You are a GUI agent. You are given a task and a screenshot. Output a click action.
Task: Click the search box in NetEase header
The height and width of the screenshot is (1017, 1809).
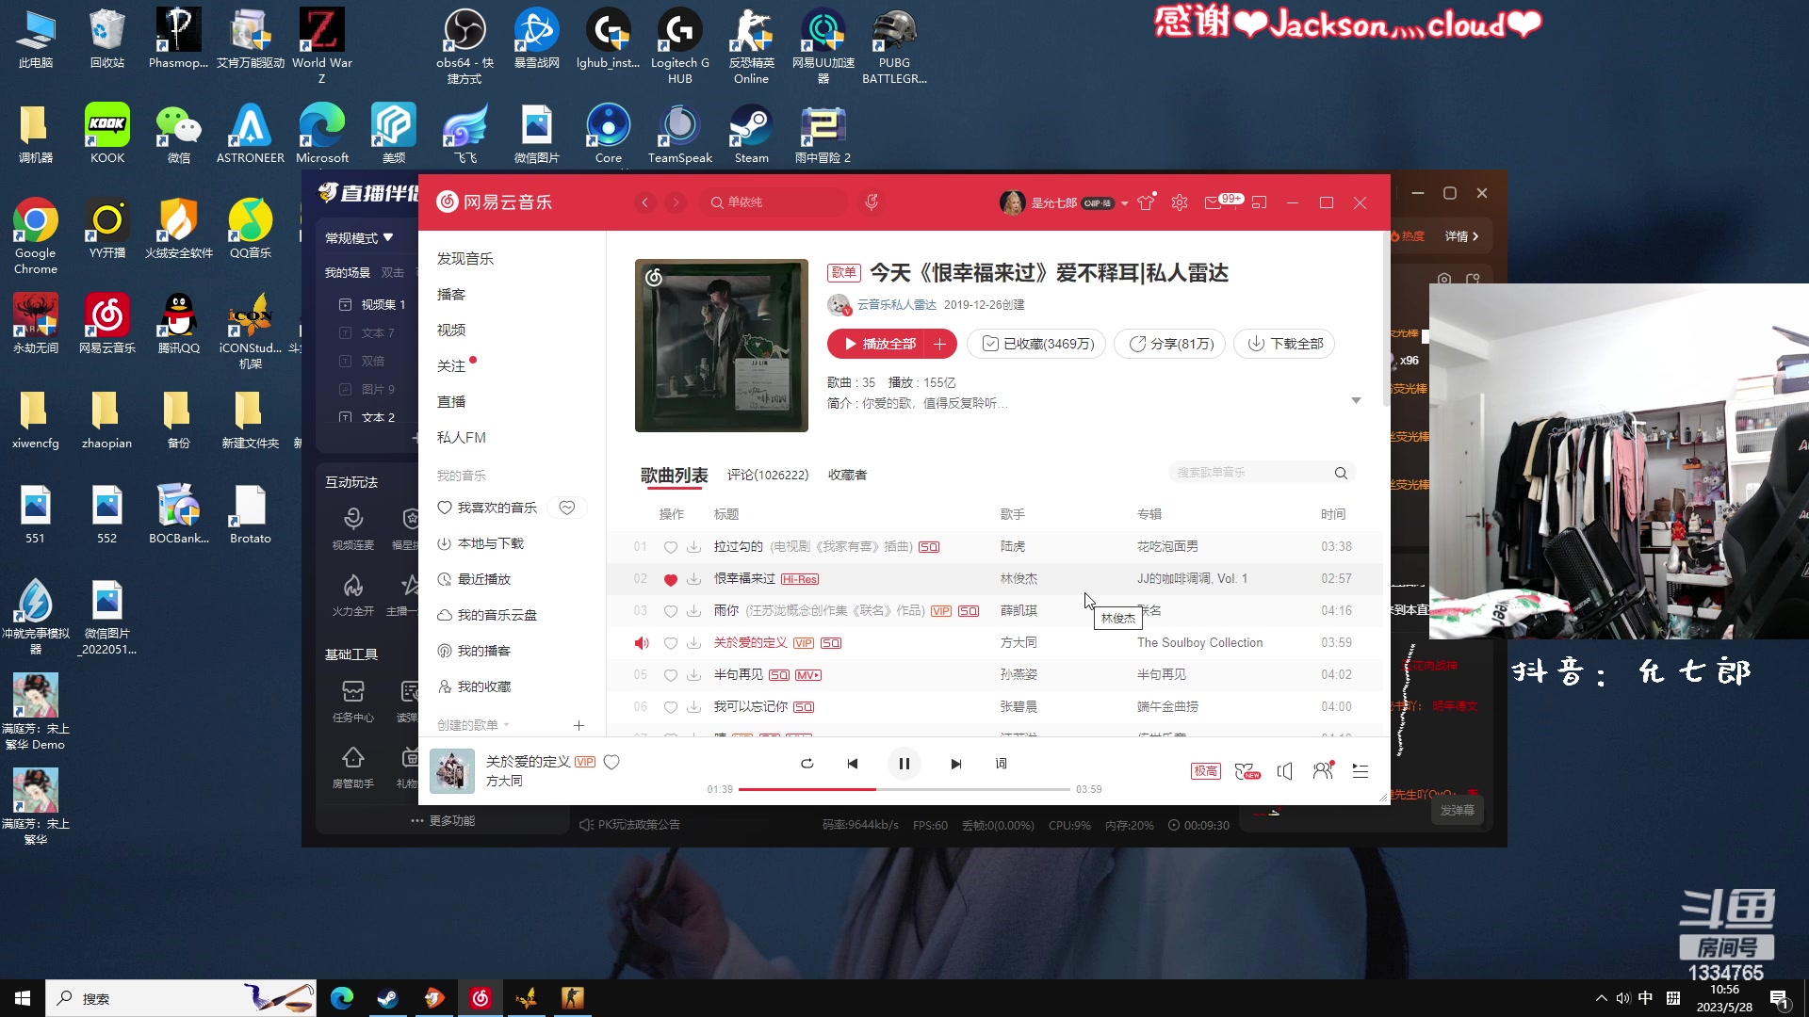[774, 202]
